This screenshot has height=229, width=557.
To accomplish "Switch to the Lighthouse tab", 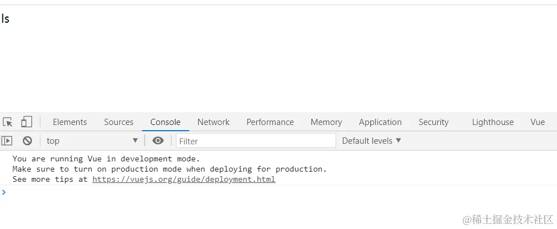I will pyautogui.click(x=493, y=122).
